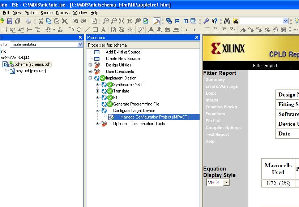Viewport: 299px width, 207px height.
Task: Open the Summary link in Fitter Report
Action: tap(215, 79)
